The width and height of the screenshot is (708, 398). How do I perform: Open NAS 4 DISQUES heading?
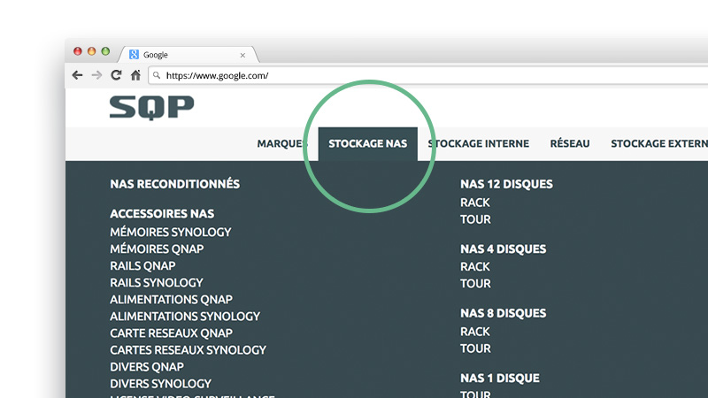503,249
